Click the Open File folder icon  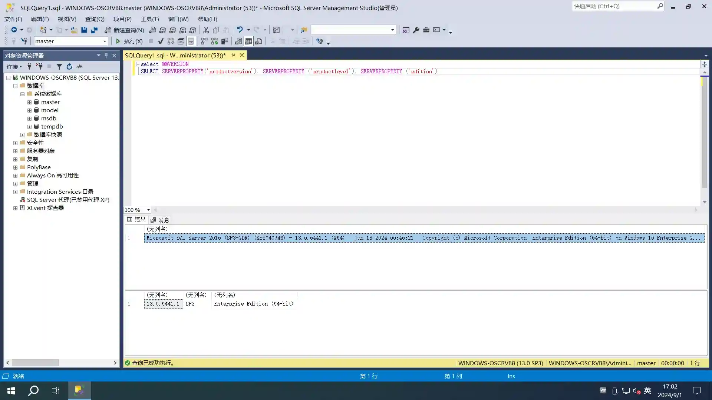click(x=74, y=30)
